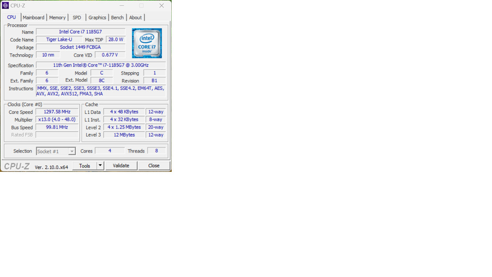Image resolution: width=492 pixels, height=277 pixels.
Task: Click the CPU-Z app icon in title bar
Action: [x=5, y=5]
